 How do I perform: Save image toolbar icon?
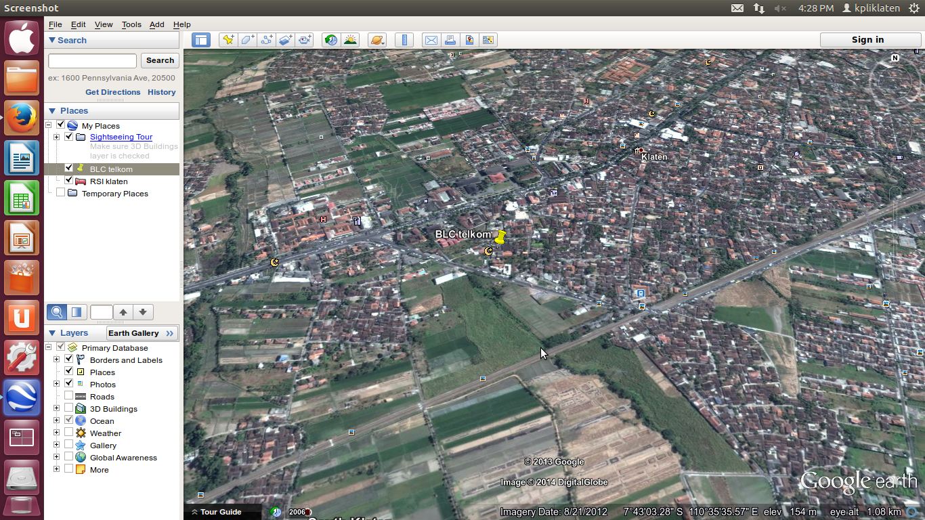[469, 40]
